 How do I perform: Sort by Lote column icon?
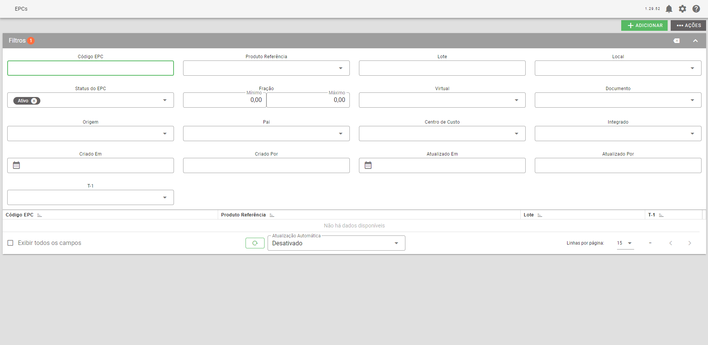click(539, 215)
